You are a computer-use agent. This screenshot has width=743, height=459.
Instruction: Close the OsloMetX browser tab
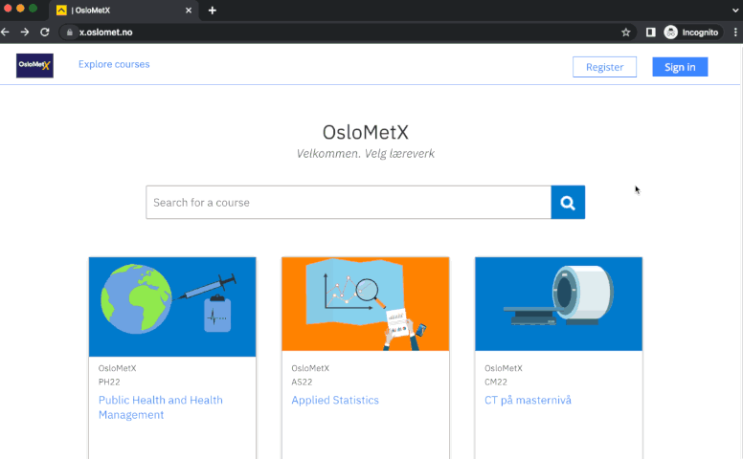[x=189, y=11]
